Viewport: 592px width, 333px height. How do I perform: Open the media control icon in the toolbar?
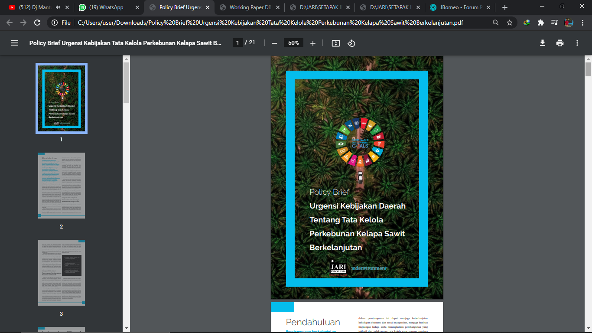(x=554, y=23)
